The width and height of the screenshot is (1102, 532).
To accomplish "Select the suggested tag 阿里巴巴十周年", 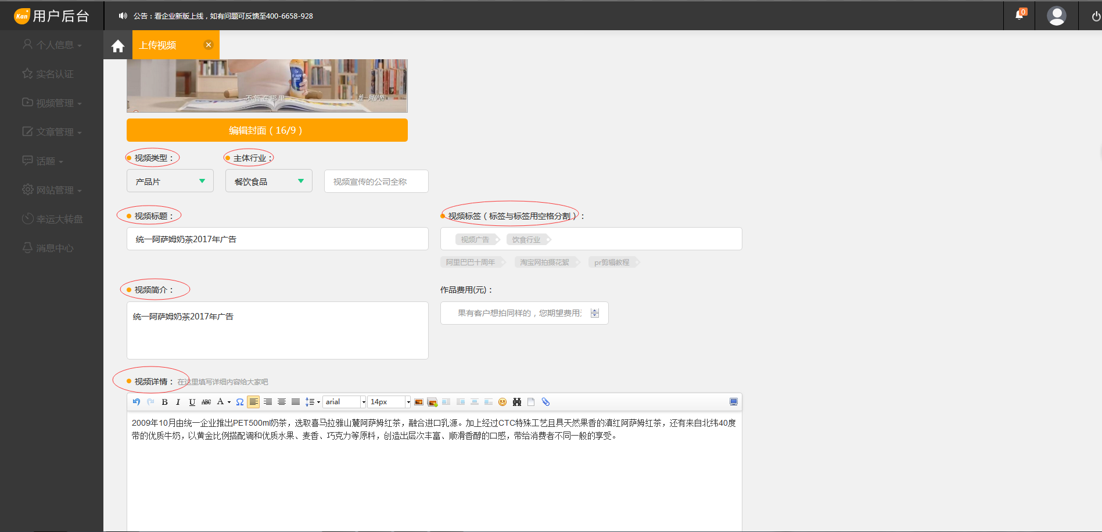I will (471, 263).
